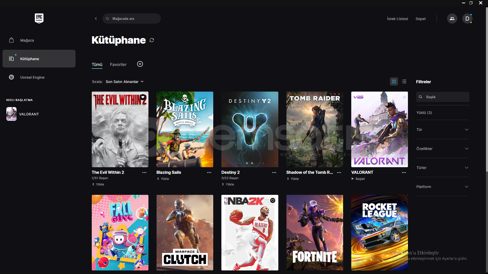Click Yükle under The Evil Within 2

click(x=98, y=184)
